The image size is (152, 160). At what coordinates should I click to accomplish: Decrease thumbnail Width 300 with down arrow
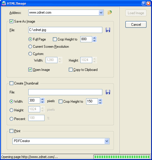click(x=42, y=102)
